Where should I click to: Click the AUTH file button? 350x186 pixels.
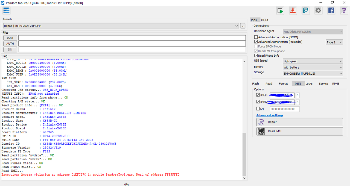coord(10,44)
